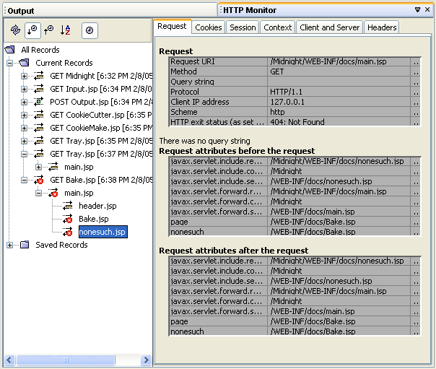Click the Saved Records folder icon

tap(25, 245)
